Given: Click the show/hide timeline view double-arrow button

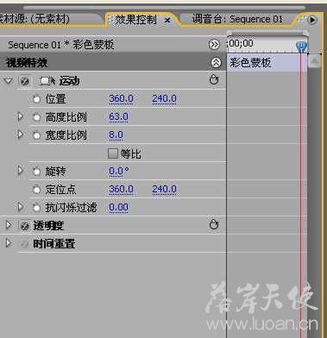Looking at the screenshot, I should pyautogui.click(x=214, y=45).
